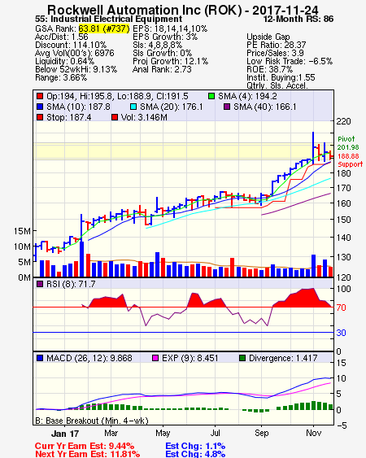
Task: Click the magenta EXP (9) legend marker
Action: (x=155, y=358)
